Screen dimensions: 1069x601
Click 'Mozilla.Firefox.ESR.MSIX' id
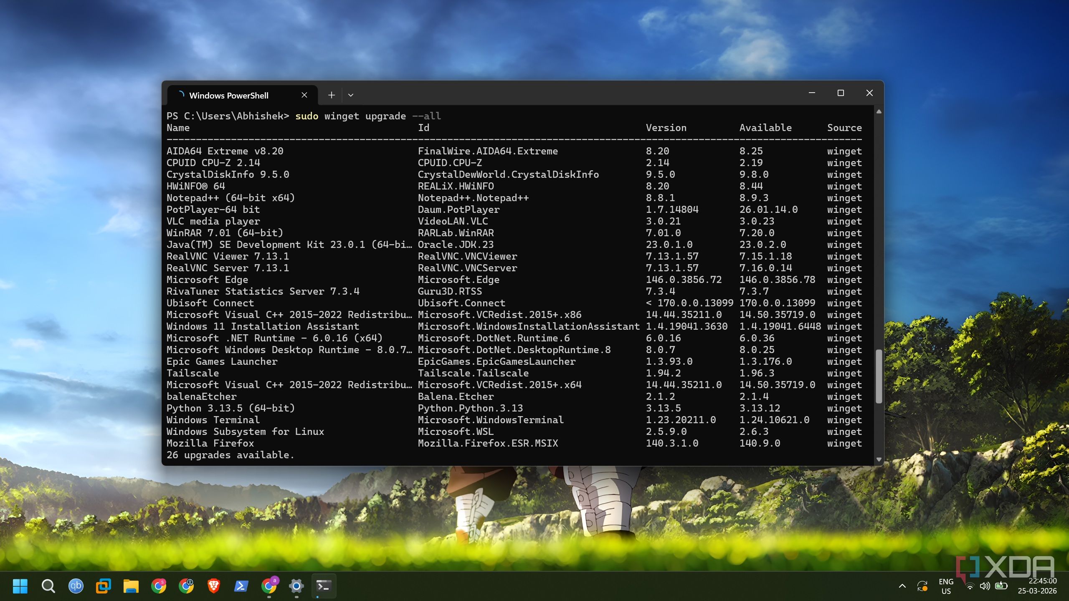488,443
